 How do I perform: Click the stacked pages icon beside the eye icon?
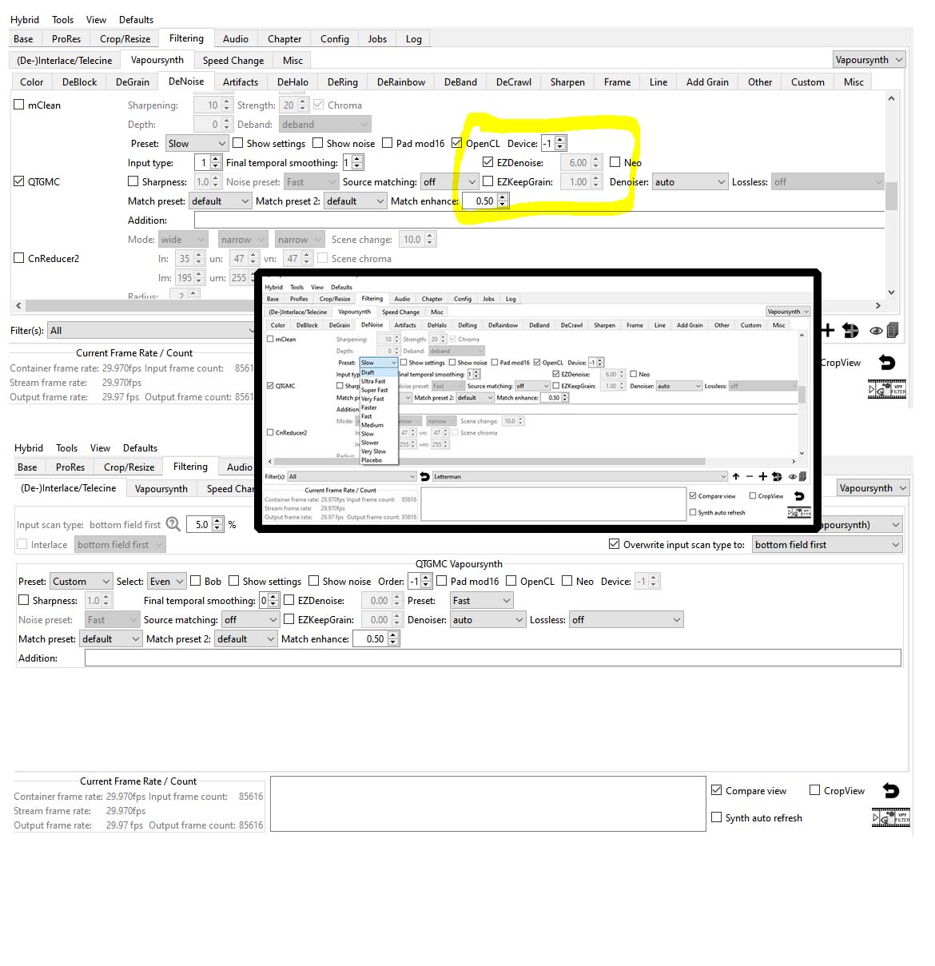[892, 330]
